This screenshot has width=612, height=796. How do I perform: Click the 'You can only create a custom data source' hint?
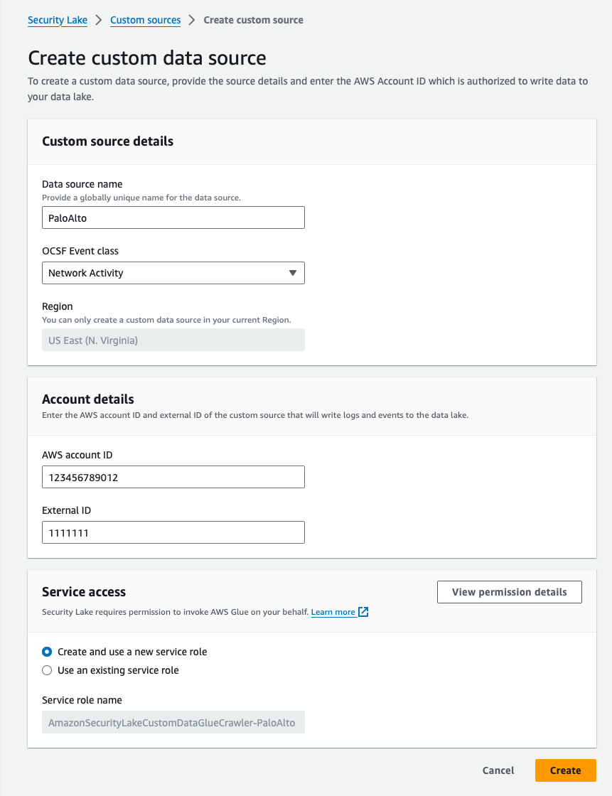click(166, 321)
